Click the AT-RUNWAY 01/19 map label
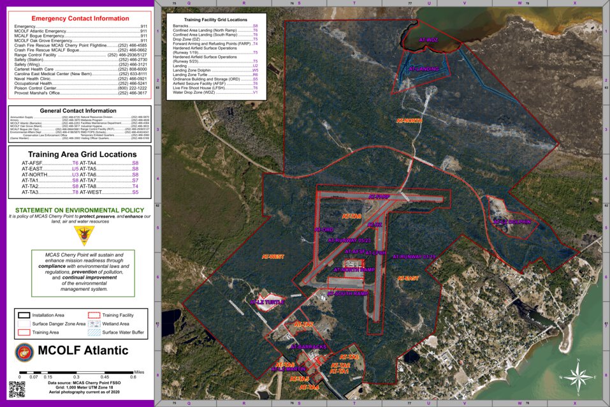Screen dimensions: 610x407 (414, 256)
